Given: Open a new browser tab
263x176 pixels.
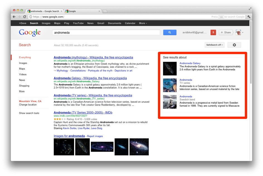Looking at the screenshot, I should pyautogui.click(x=105, y=11).
